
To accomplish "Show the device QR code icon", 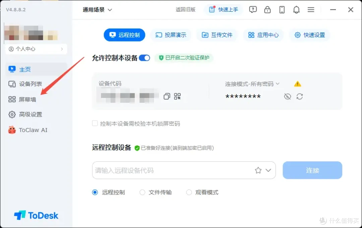I will point(177,96).
